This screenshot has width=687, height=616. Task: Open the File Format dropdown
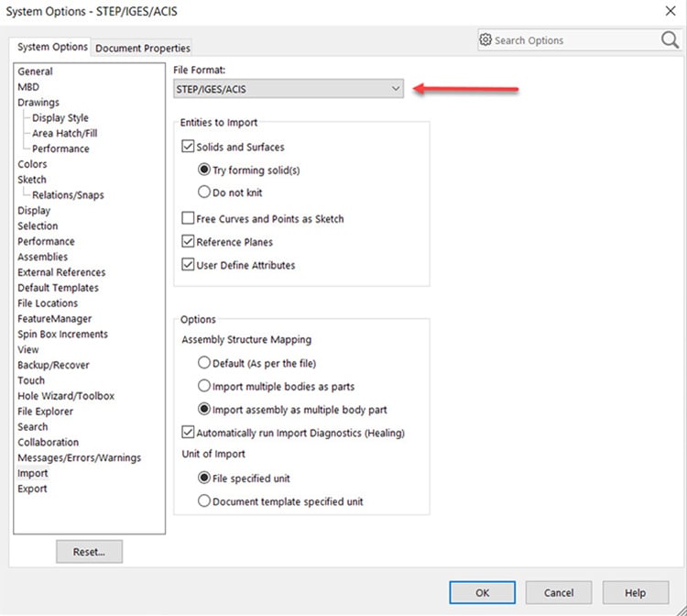tap(289, 89)
